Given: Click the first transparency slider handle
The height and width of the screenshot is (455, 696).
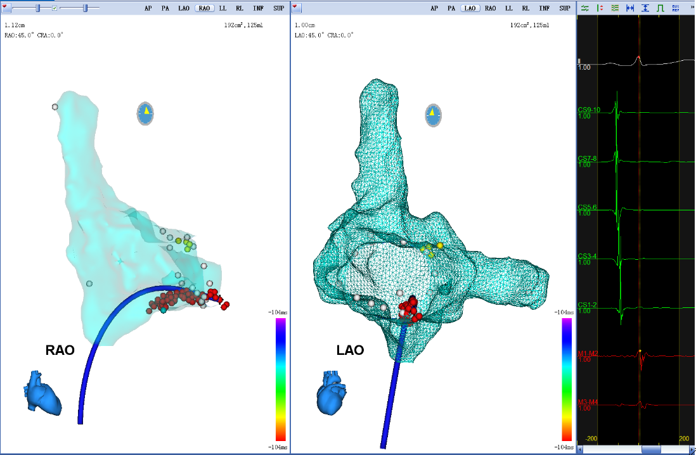Looking at the screenshot, I should (38, 8).
